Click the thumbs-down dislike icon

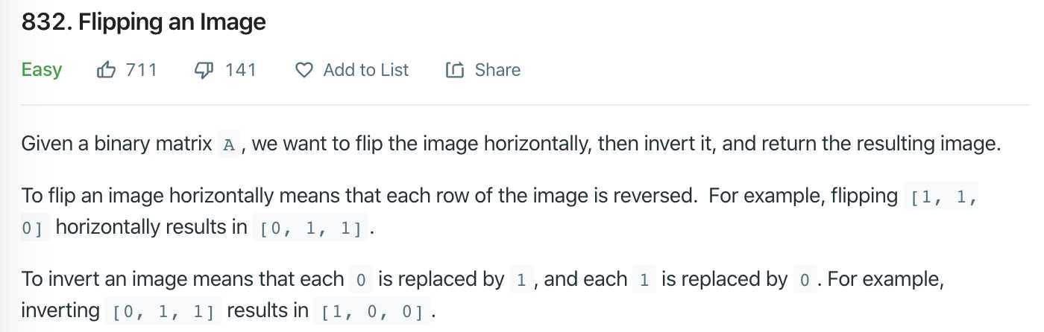(204, 70)
